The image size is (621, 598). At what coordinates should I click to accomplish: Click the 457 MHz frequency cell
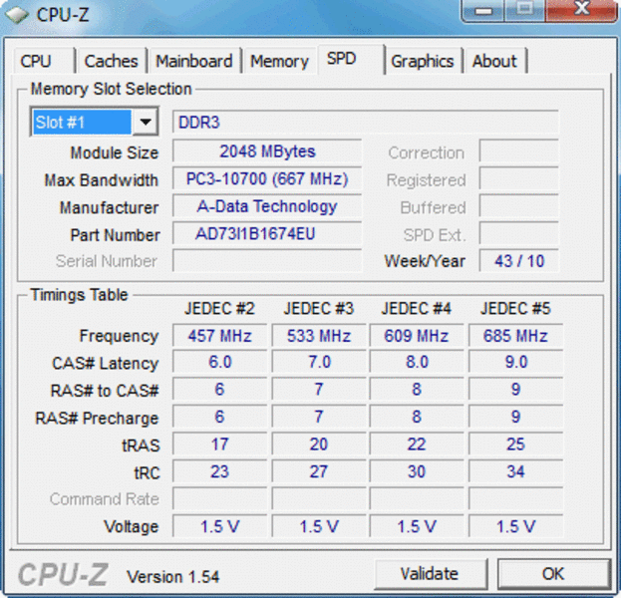coord(220,336)
